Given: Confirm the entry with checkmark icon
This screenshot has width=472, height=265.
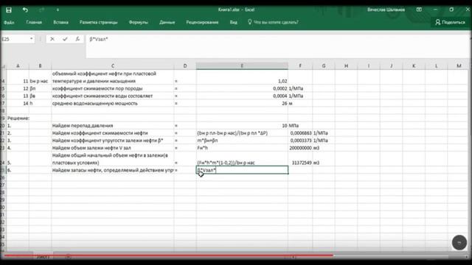Looking at the screenshot, I should [x=65, y=39].
